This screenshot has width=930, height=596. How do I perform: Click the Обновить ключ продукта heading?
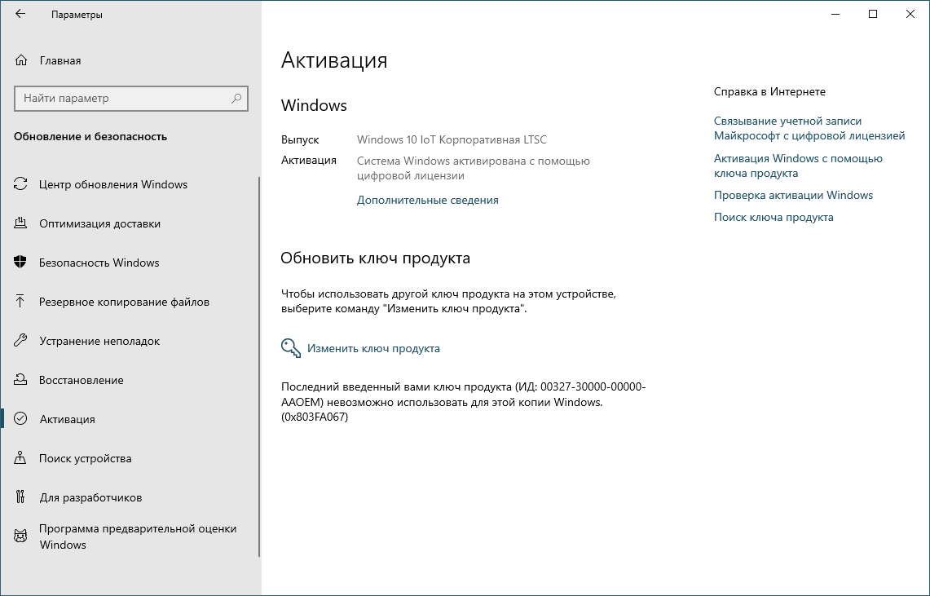[x=376, y=258]
